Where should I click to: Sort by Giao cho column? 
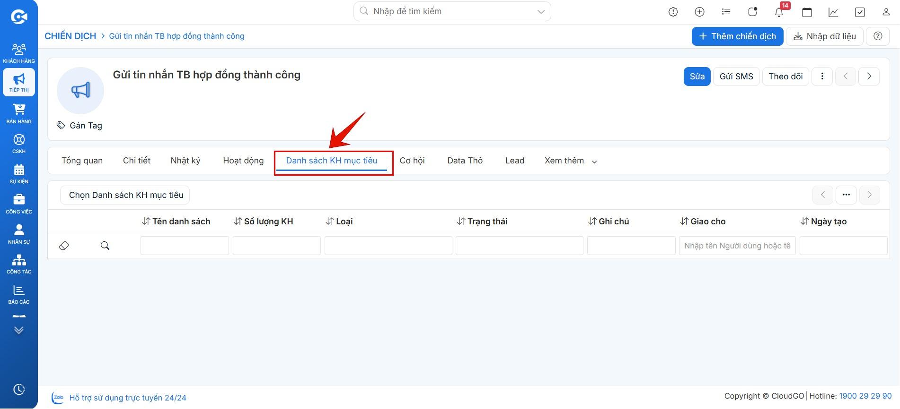(x=703, y=222)
